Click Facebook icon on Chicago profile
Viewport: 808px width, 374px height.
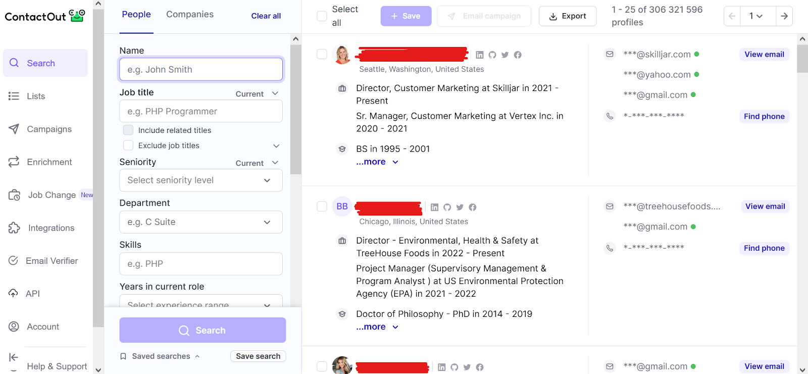(473, 207)
